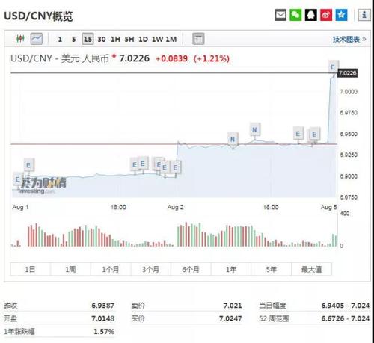
Task: Click the USD/CNY概览 heading
Action: 38,16
